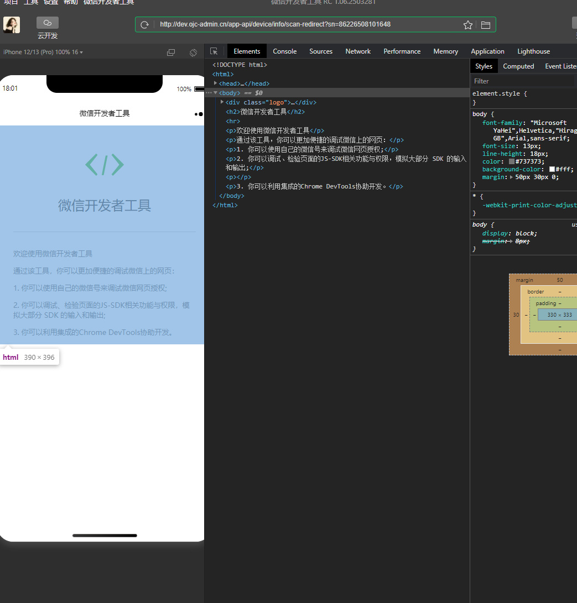The width and height of the screenshot is (577, 603).
Task: Open the 工具 menu
Action: 31,2
